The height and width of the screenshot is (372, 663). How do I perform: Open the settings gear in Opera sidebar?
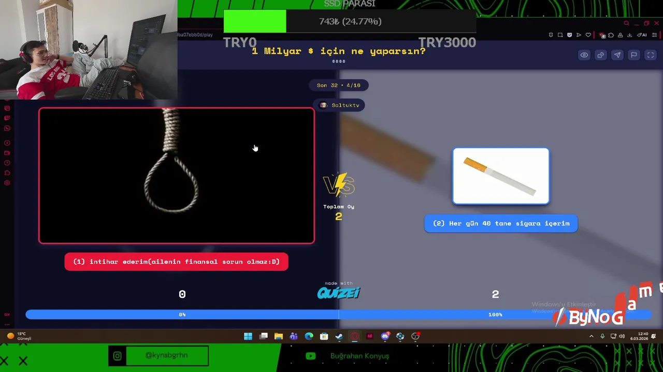point(7,183)
